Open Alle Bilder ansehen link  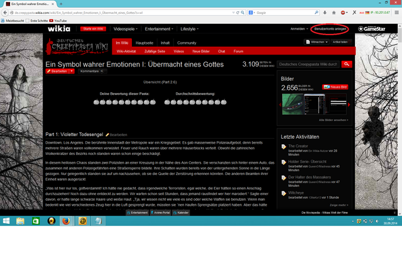coord(334,120)
